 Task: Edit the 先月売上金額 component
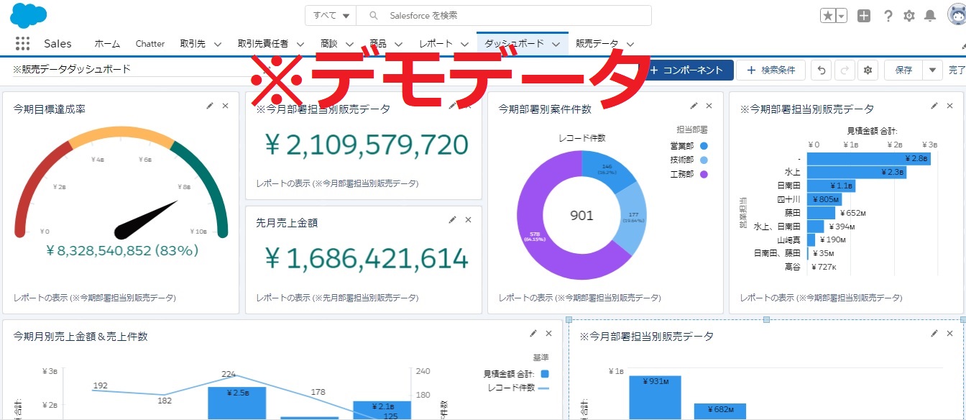click(x=453, y=219)
